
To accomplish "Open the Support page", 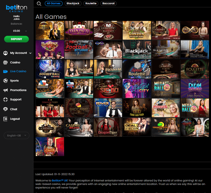I will [x=16, y=99].
